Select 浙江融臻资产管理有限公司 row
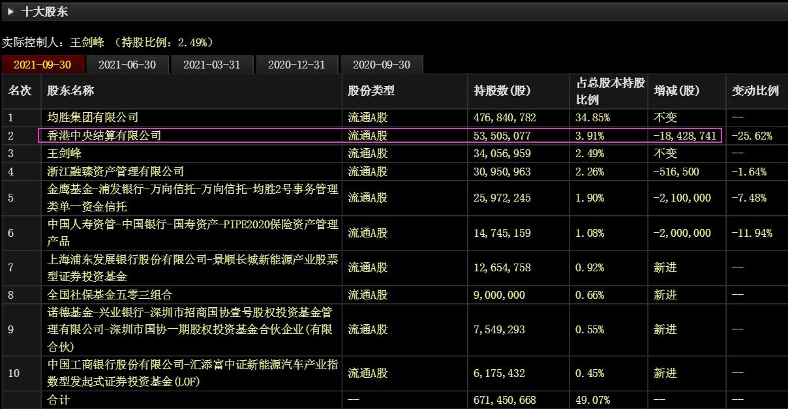Image resolution: width=788 pixels, height=409 pixels. 115,172
